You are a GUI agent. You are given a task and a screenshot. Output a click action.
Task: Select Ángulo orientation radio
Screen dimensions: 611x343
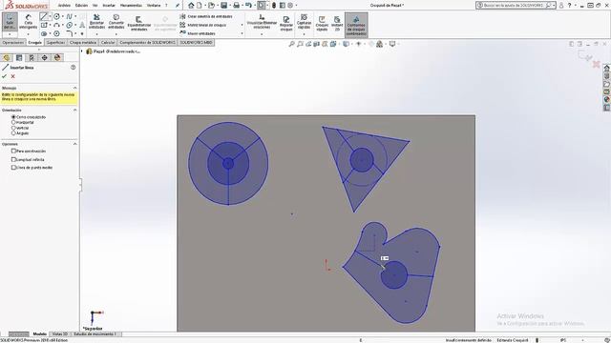[13, 133]
